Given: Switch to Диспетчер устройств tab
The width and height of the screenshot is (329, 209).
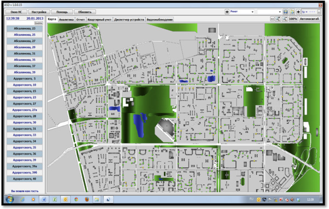Looking at the screenshot, I should pos(129,20).
